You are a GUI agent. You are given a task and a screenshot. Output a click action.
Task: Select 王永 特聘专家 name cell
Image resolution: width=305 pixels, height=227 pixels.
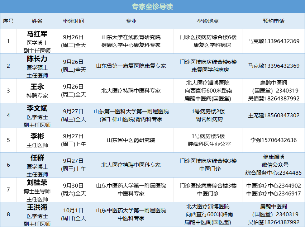tap(37, 91)
